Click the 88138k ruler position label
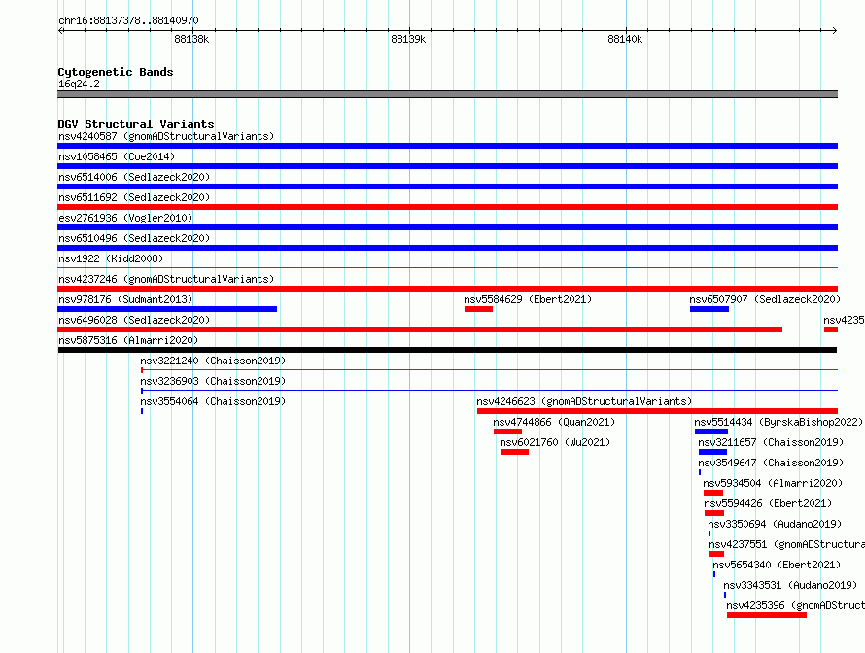 pyautogui.click(x=191, y=39)
